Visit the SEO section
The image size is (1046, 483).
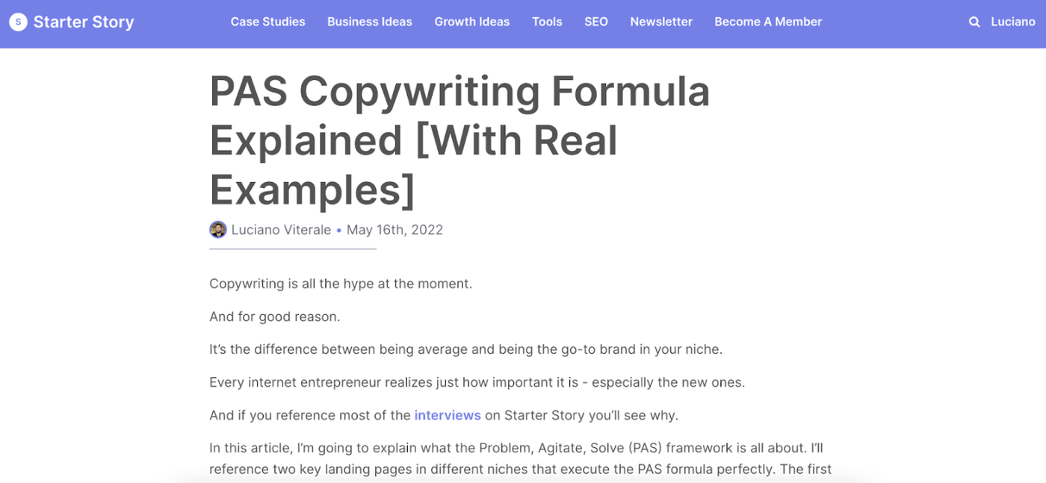pos(596,22)
